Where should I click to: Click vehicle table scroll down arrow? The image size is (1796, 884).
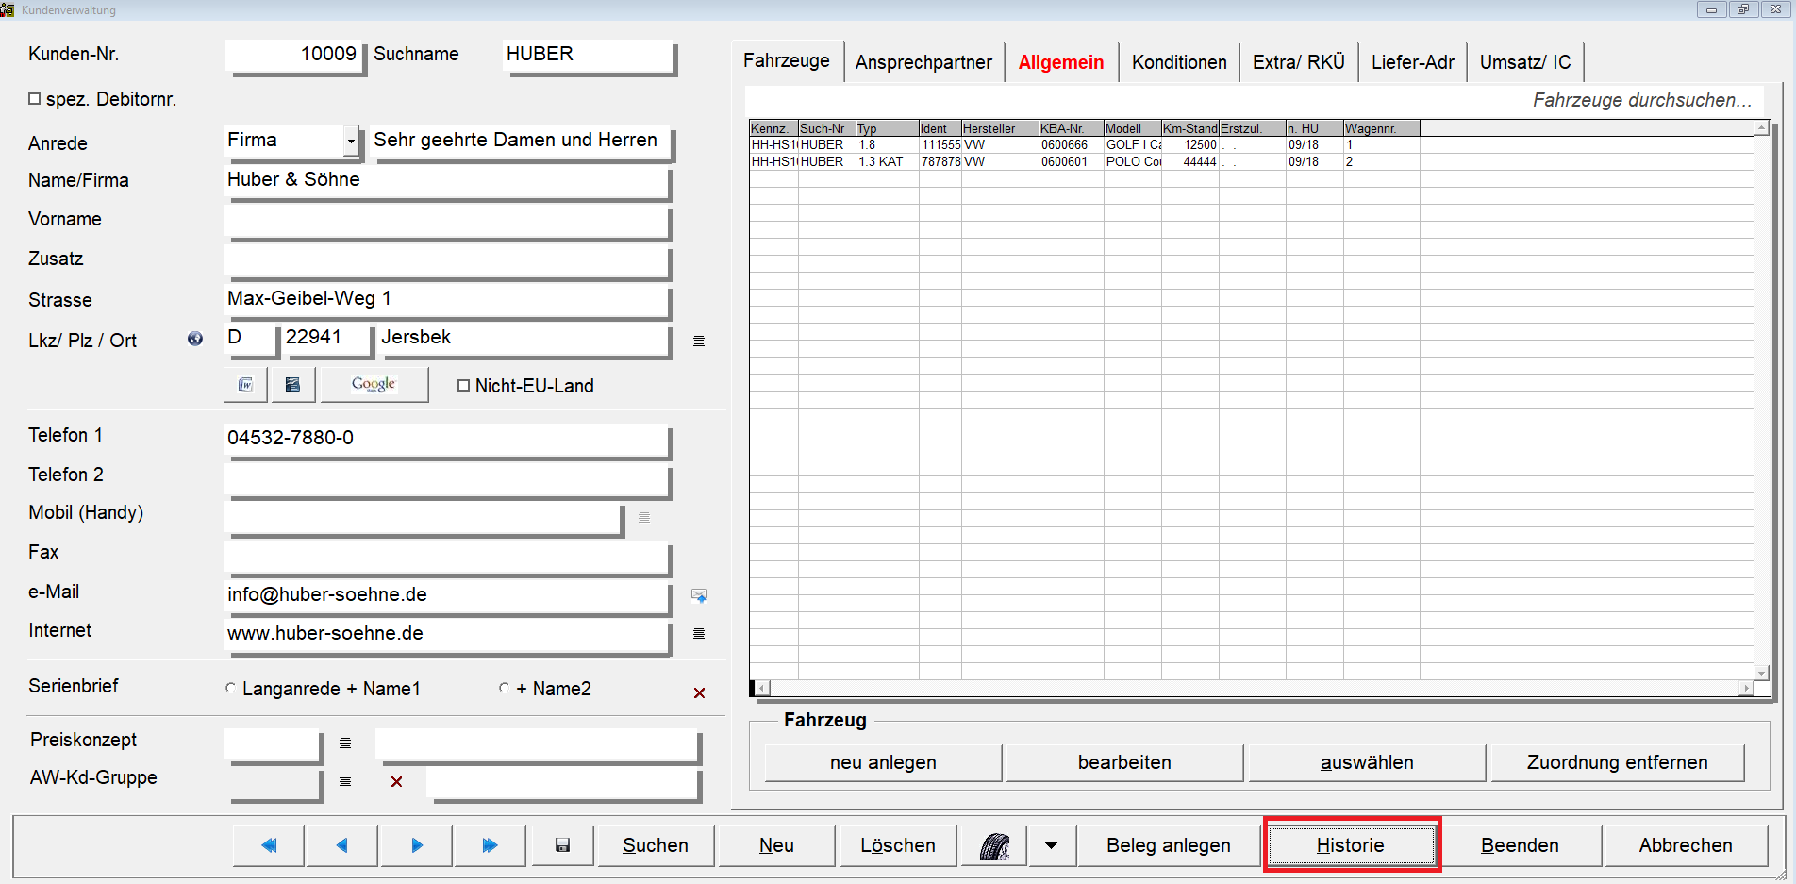(1761, 673)
